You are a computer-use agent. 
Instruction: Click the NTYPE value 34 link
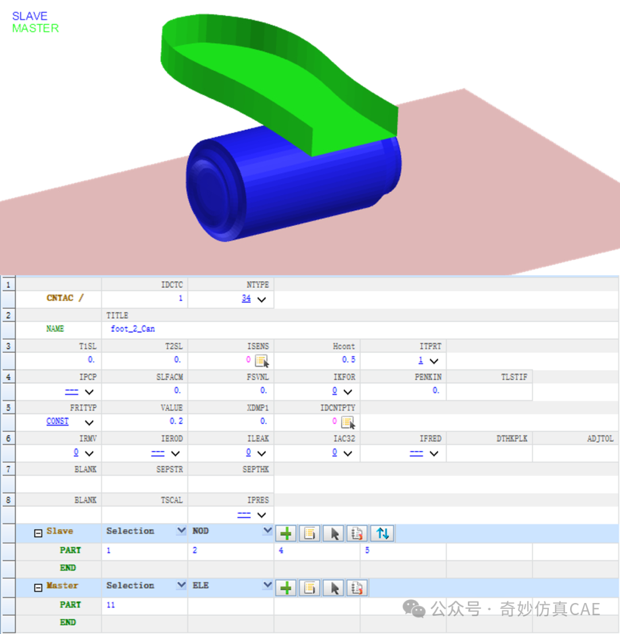coord(246,299)
